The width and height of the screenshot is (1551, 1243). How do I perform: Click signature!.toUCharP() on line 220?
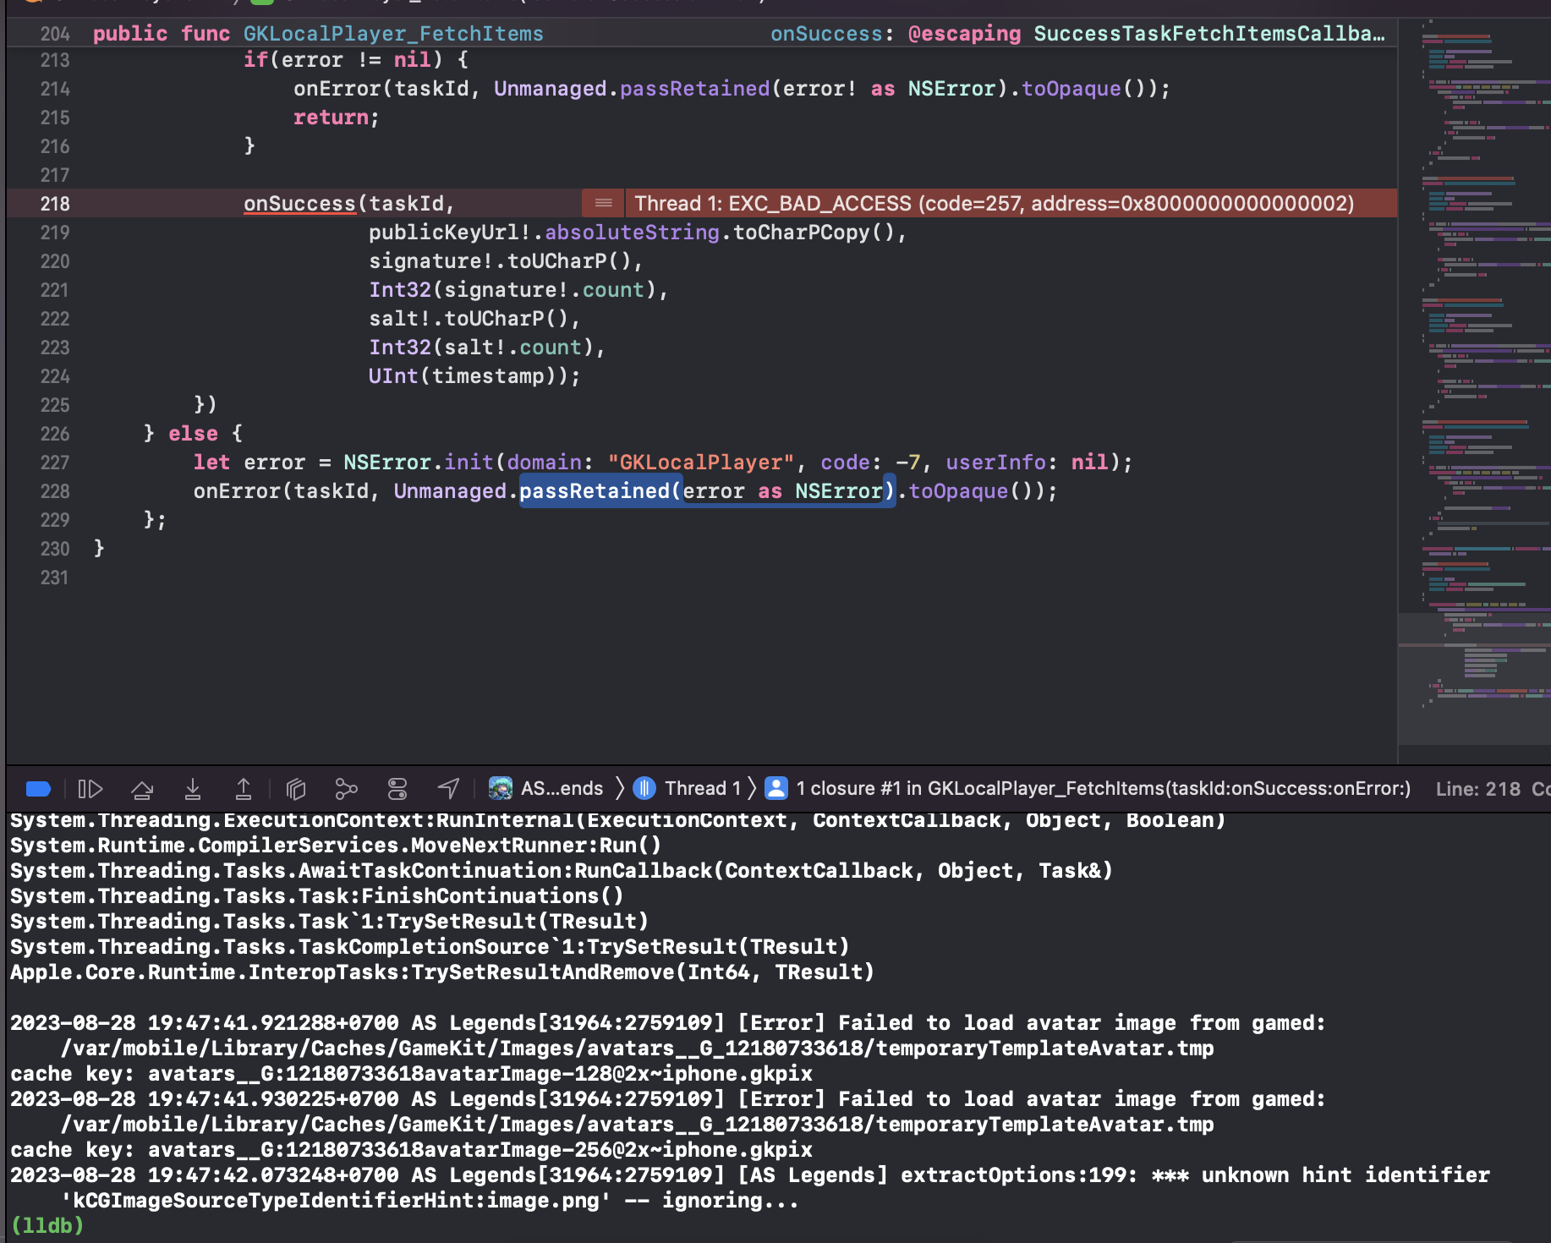click(x=500, y=261)
